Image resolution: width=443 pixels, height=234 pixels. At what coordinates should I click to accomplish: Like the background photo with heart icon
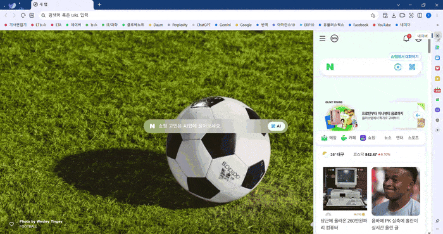pyautogui.click(x=11, y=224)
